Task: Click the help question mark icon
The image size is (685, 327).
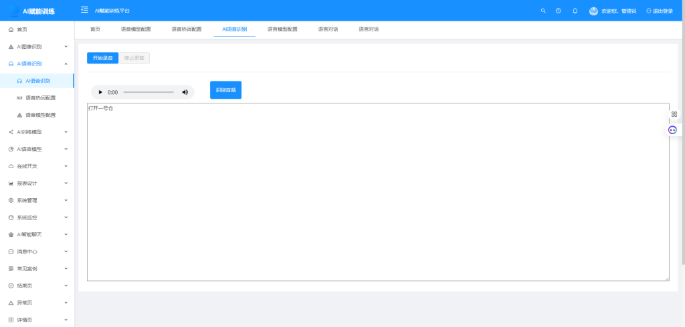Action: pyautogui.click(x=559, y=11)
